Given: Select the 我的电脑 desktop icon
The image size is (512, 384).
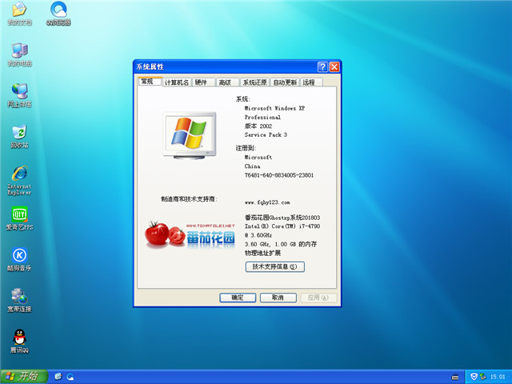Looking at the screenshot, I should coord(19,54).
